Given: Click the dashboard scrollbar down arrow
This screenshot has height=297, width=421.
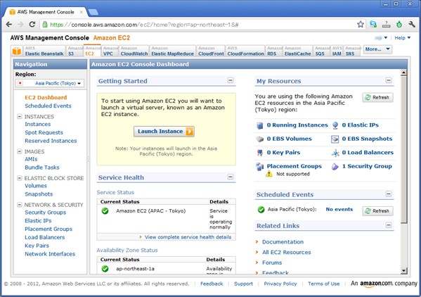Looking at the screenshot, I should point(403,271).
